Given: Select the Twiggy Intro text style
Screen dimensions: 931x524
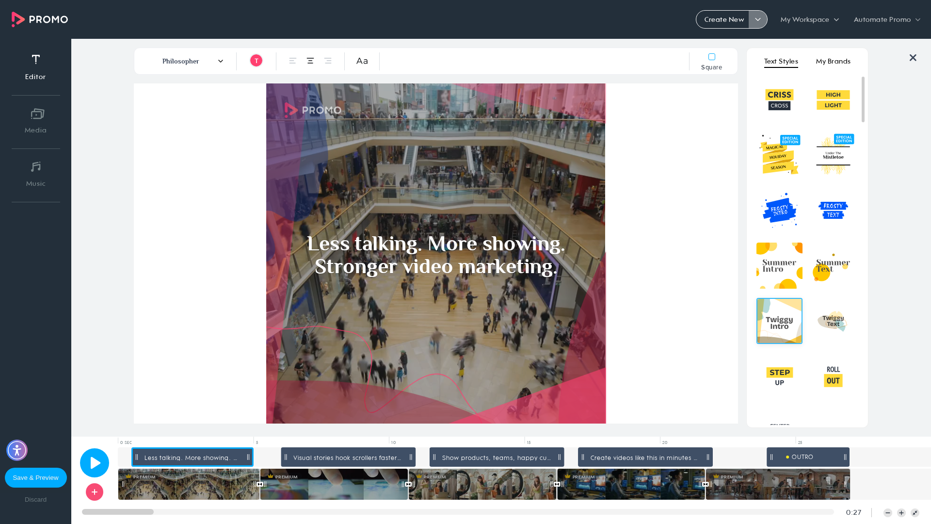Looking at the screenshot, I should point(779,321).
